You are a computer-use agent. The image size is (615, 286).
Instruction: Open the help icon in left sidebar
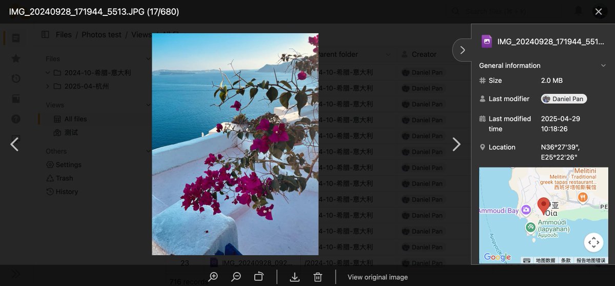click(16, 119)
